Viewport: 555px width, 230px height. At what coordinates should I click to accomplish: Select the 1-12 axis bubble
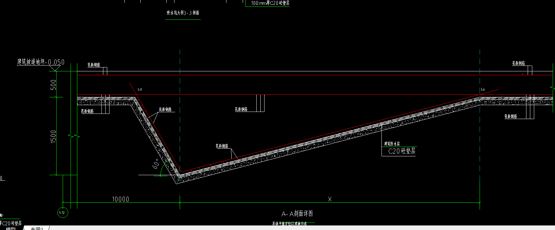(63, 213)
